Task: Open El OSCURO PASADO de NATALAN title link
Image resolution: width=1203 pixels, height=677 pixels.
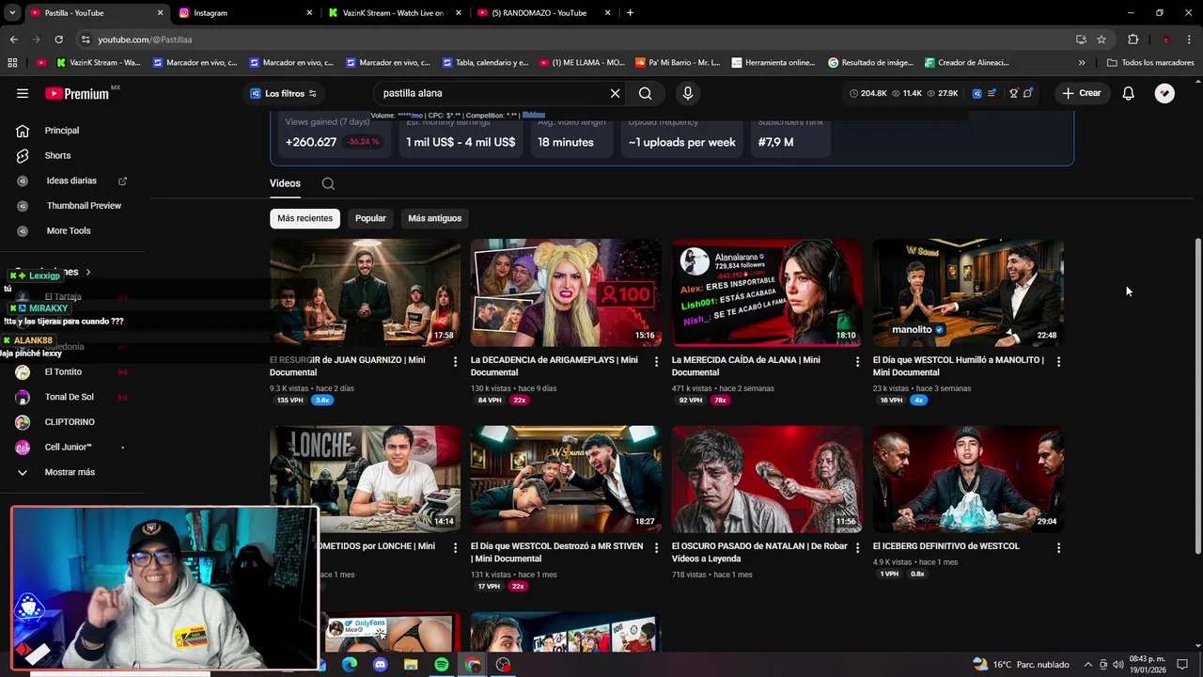Action: tap(759, 552)
